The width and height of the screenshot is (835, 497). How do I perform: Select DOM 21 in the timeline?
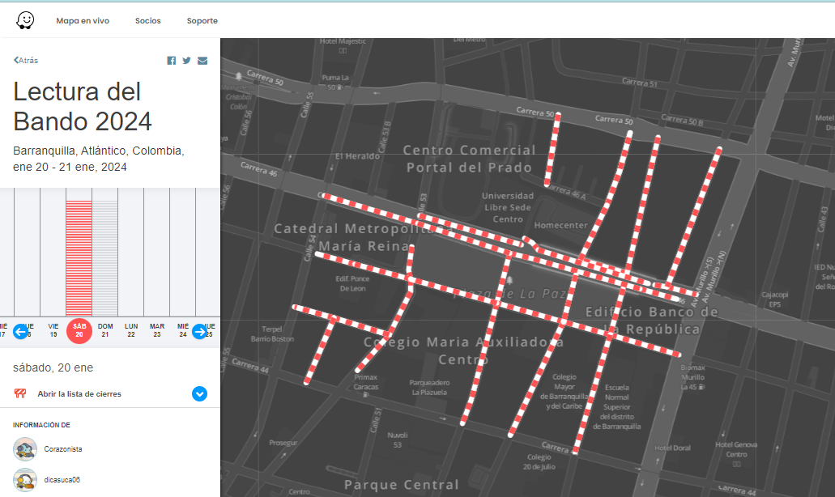coord(105,330)
